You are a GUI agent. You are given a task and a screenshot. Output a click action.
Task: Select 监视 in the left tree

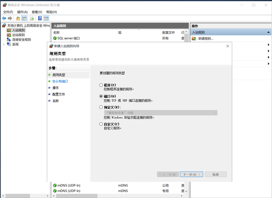pyautogui.click(x=15, y=44)
